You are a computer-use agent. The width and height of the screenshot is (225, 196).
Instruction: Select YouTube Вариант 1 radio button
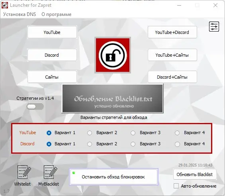tap(49, 133)
